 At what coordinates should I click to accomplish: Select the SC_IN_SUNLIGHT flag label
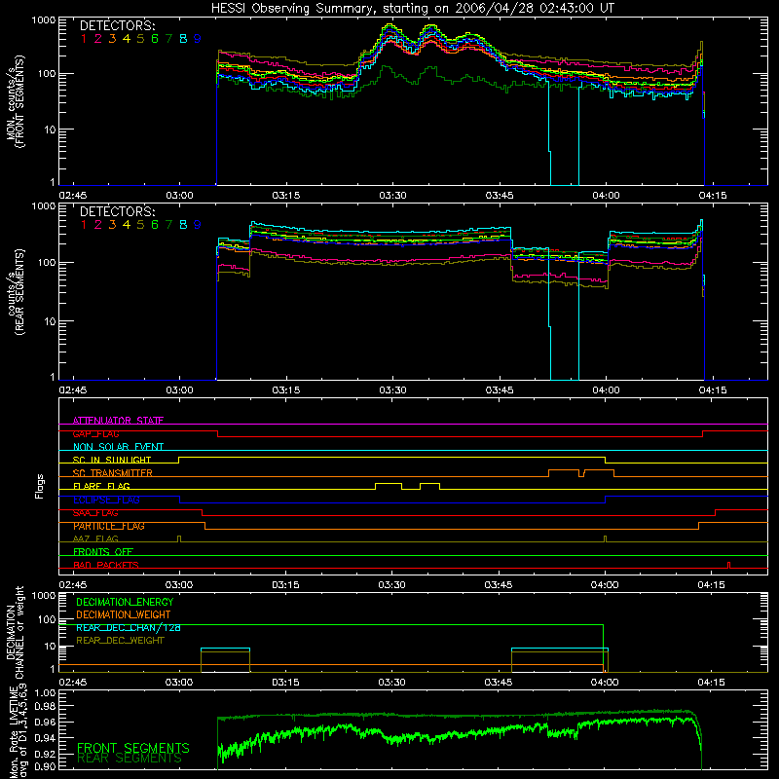pyautogui.click(x=112, y=460)
